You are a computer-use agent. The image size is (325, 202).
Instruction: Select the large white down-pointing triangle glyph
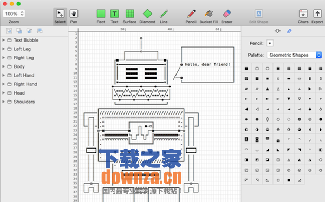tap(300, 99)
